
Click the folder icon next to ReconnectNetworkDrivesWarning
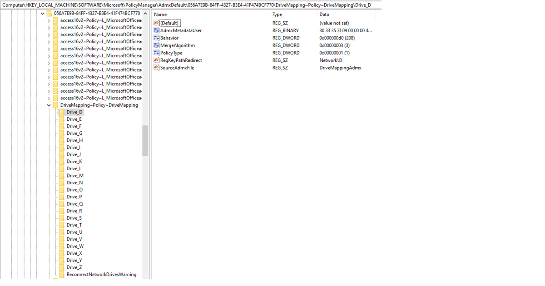[62, 274]
